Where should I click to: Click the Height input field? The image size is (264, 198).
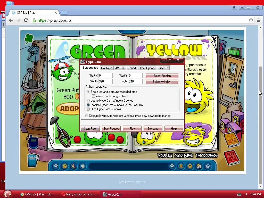click(135, 81)
